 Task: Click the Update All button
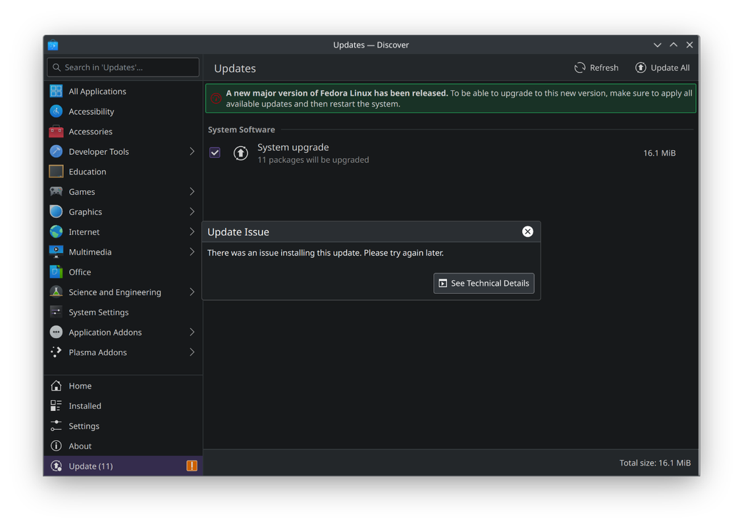pyautogui.click(x=662, y=68)
